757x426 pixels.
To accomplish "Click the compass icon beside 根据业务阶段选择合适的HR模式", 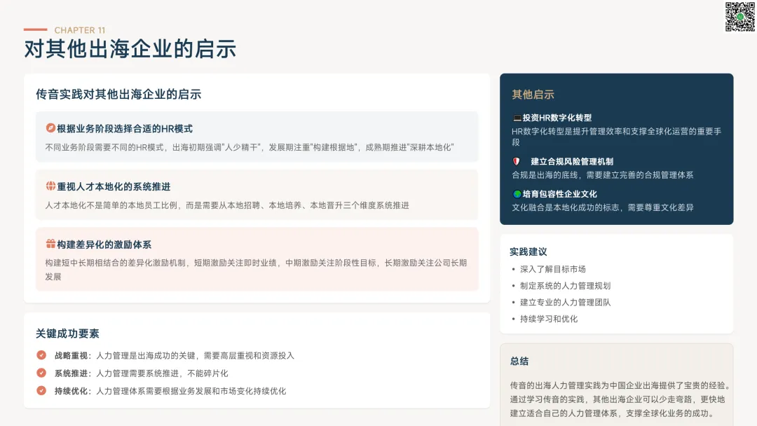I will pyautogui.click(x=50, y=128).
